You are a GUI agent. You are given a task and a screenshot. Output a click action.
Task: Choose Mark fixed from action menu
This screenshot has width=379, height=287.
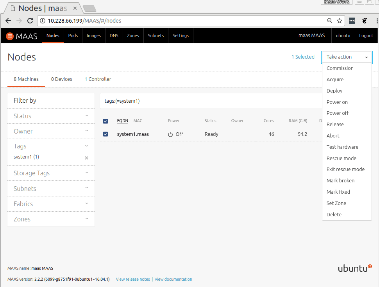[347, 192]
